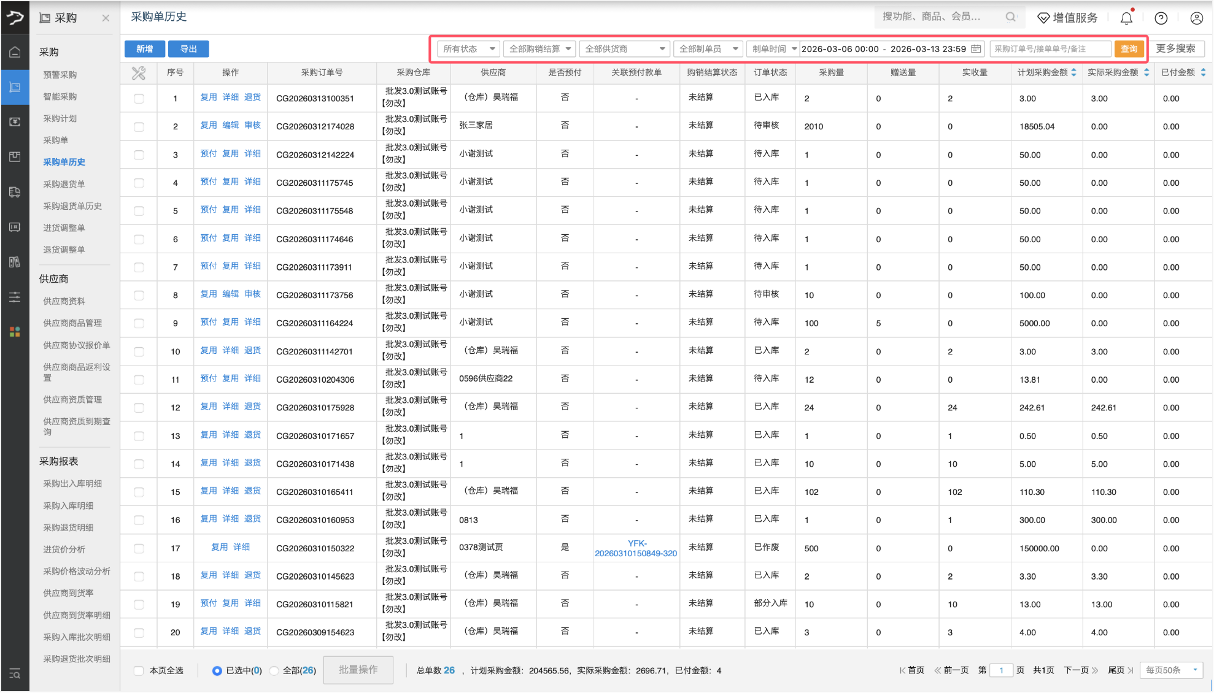Check the checkbox for row 1

139,98
